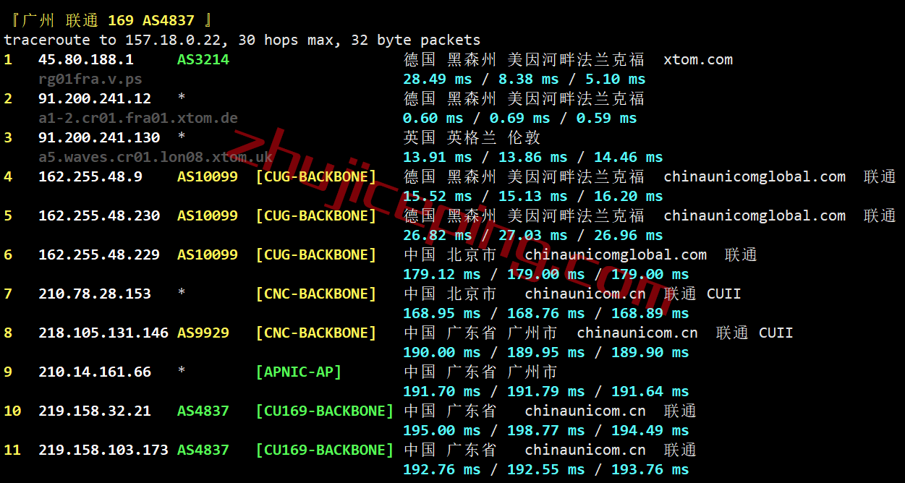
Task: Select latency 190.00 ms value
Action: click(442, 352)
